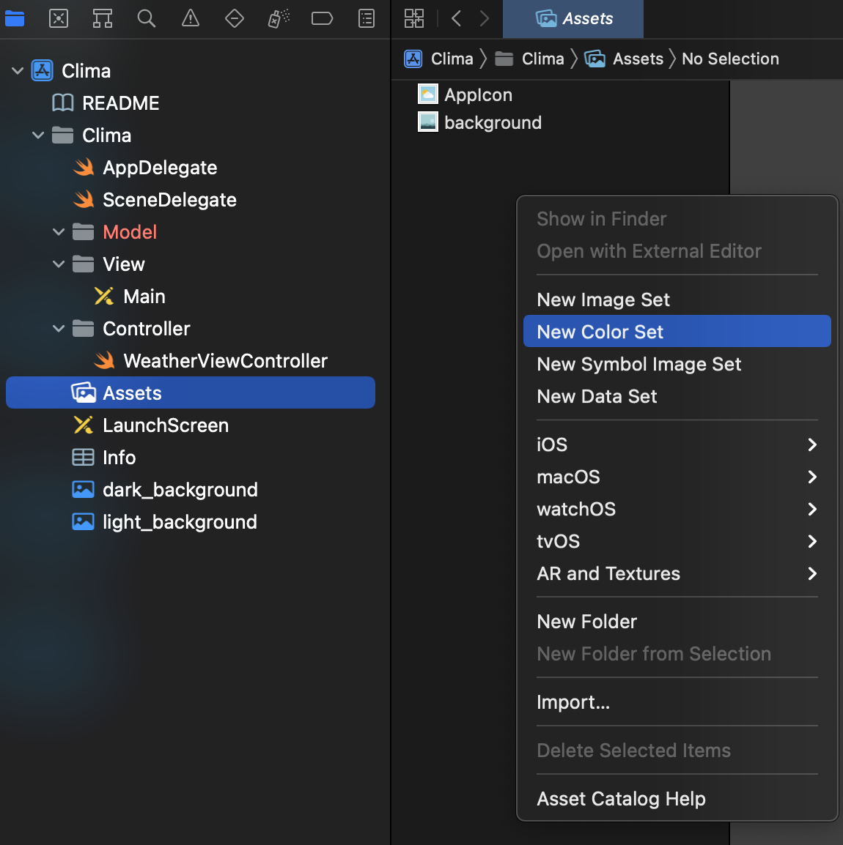843x845 pixels.
Task: Select dark_background file name
Action: tap(180, 490)
